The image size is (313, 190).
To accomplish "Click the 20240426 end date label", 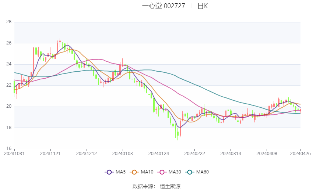I will tap(300, 153).
